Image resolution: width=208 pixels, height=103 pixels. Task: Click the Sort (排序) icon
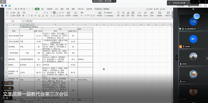pyautogui.click(x=128, y=13)
